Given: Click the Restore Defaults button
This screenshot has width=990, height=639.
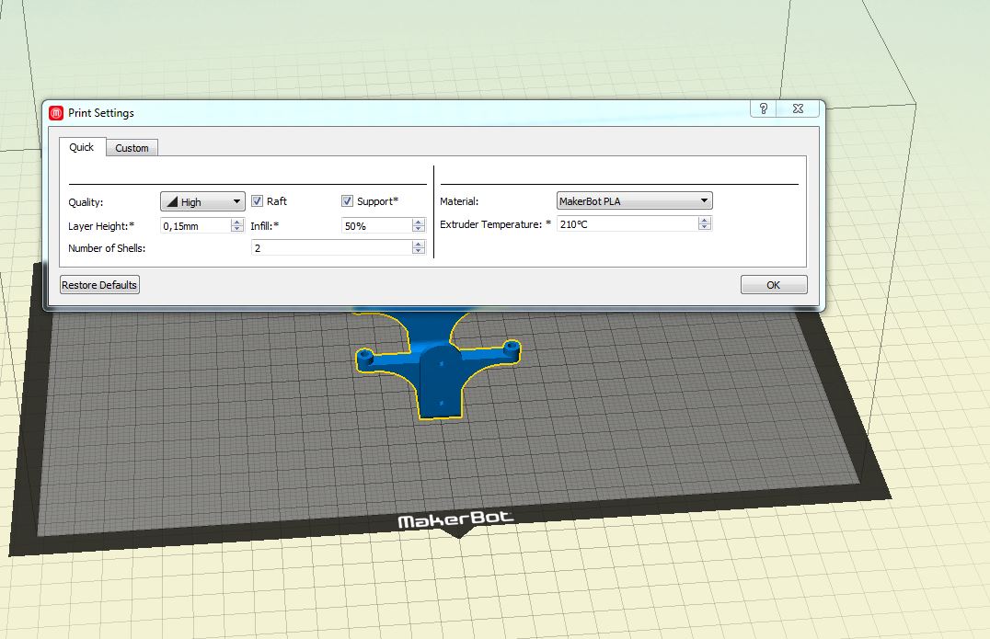Looking at the screenshot, I should click(x=99, y=285).
